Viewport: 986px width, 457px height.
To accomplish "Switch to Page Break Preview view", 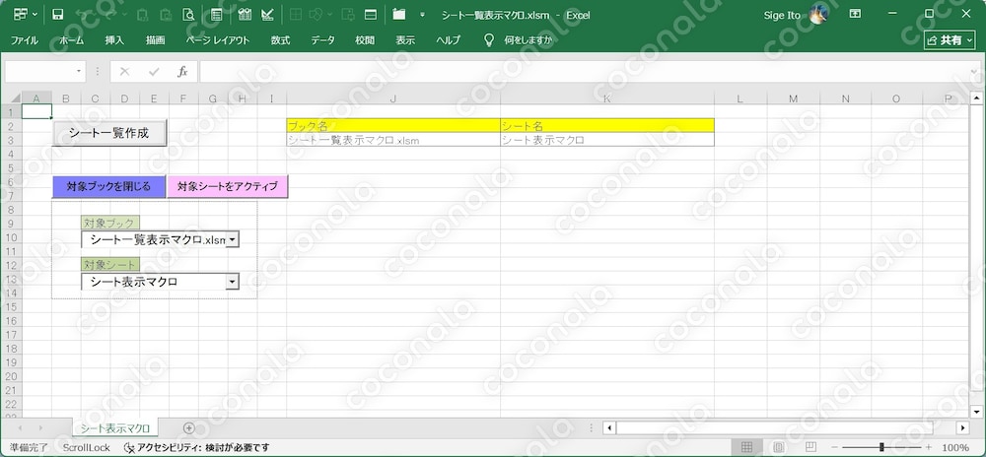I will coord(810,447).
